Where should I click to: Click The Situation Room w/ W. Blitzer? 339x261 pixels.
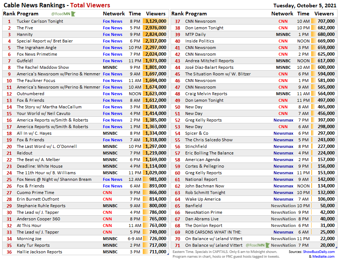point(218,74)
